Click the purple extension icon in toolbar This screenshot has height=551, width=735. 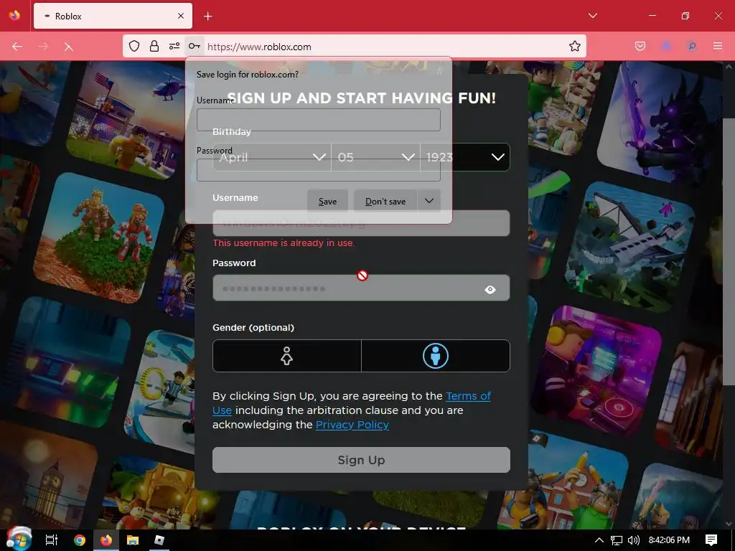(x=665, y=46)
